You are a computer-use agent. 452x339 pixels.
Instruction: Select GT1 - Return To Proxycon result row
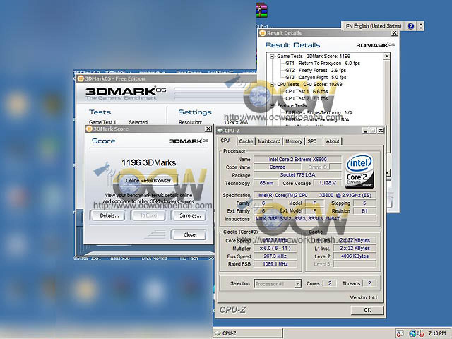pyautogui.click(x=323, y=63)
